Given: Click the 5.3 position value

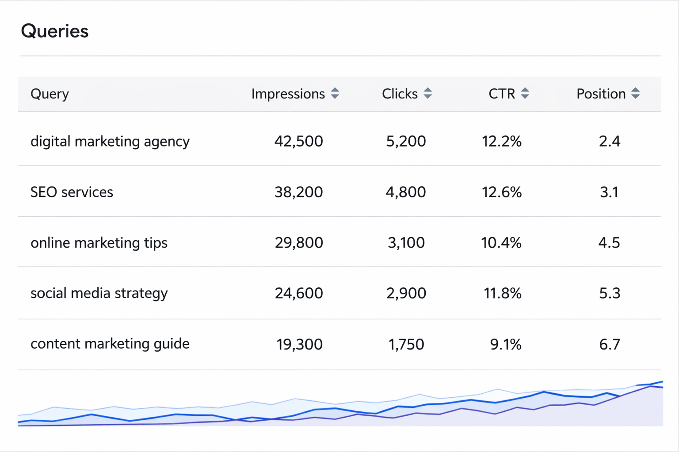Looking at the screenshot, I should (610, 293).
